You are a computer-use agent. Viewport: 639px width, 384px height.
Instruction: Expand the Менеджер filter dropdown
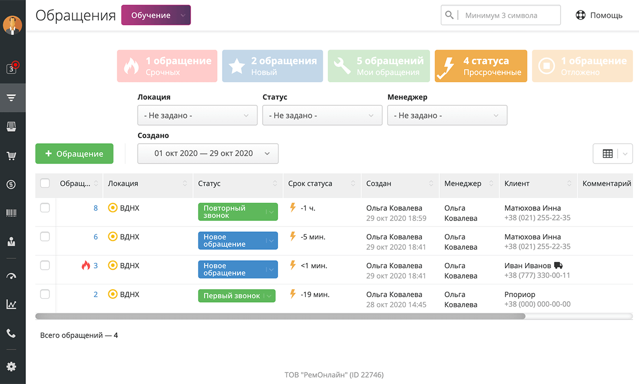coord(447,115)
